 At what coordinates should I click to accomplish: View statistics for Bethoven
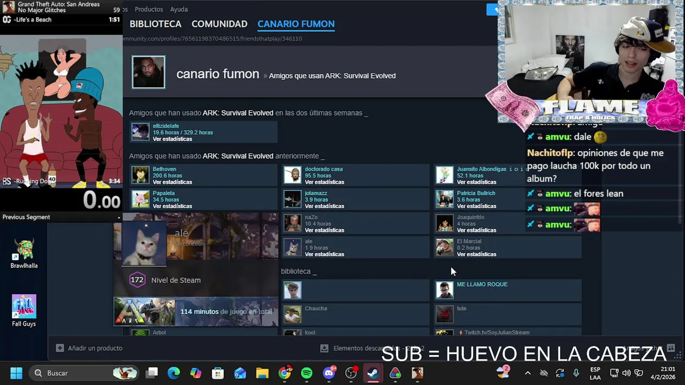point(172,182)
